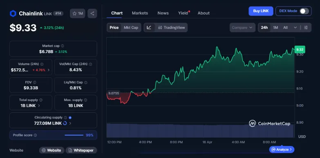The image size is (320, 158).
Task: Open the share icon button
Action: tap(92, 13)
